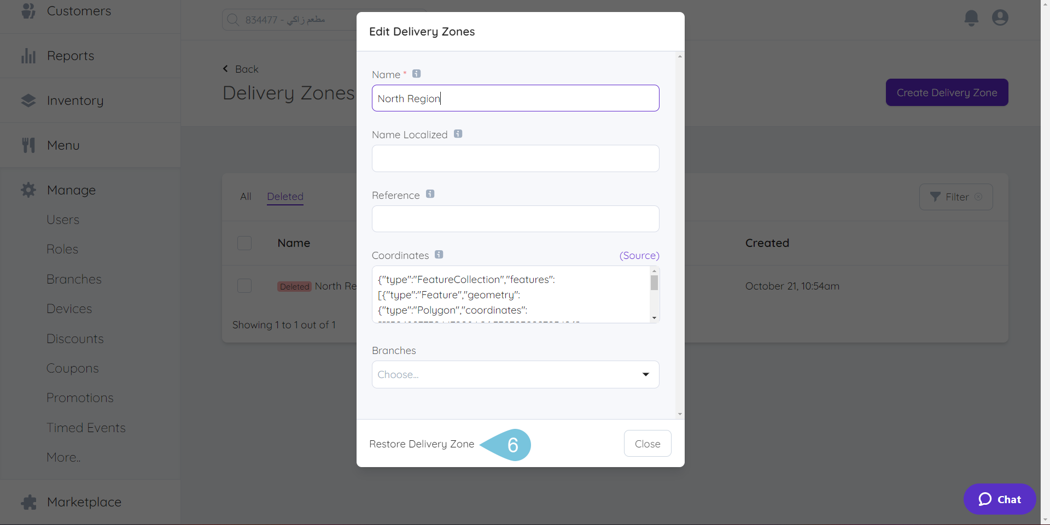Viewport: 1050px width, 525px height.
Task: Select the North Region row checkbox
Action: click(244, 286)
